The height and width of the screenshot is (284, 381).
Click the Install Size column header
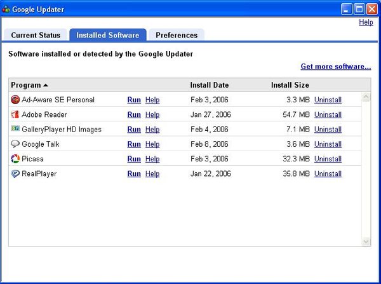point(290,85)
